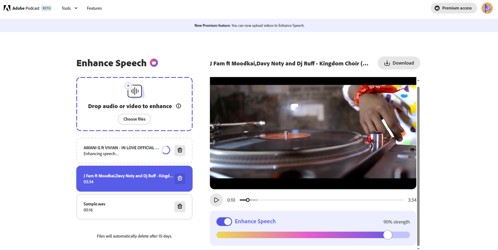Click the waveform upload icon in drop zone
The width and height of the screenshot is (498, 250).
134,91
